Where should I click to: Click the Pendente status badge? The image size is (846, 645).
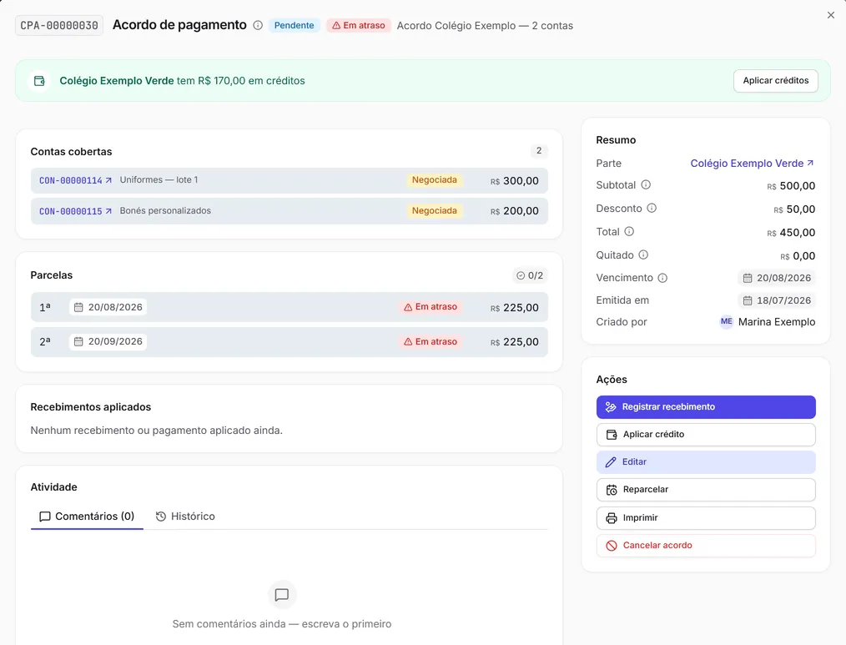[294, 25]
